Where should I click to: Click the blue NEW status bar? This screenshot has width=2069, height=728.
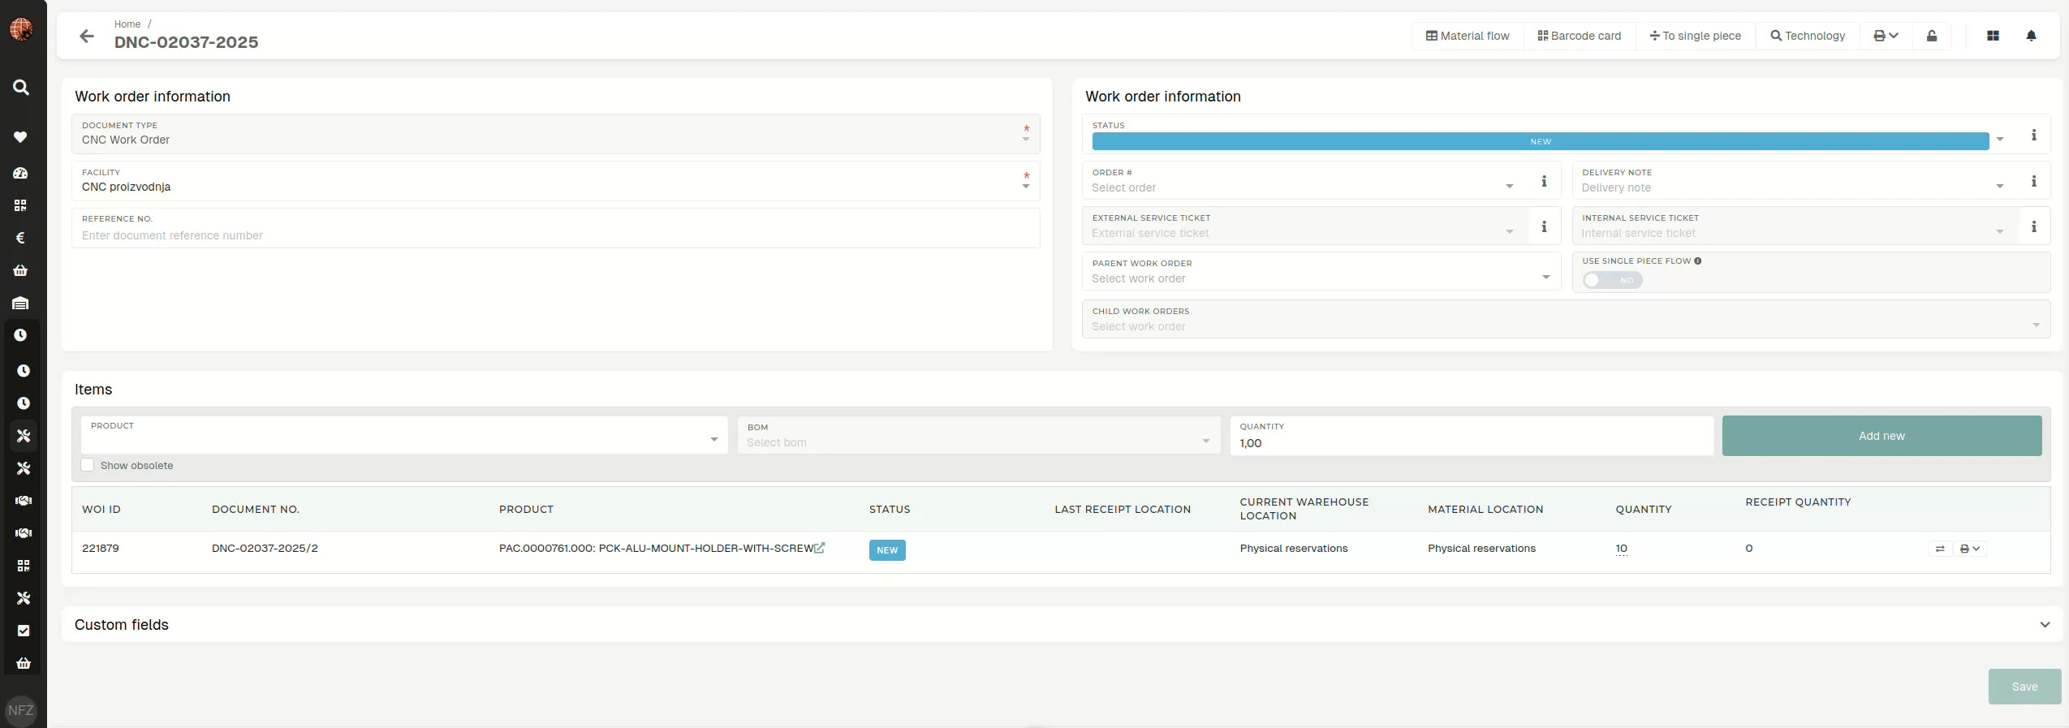1540,141
